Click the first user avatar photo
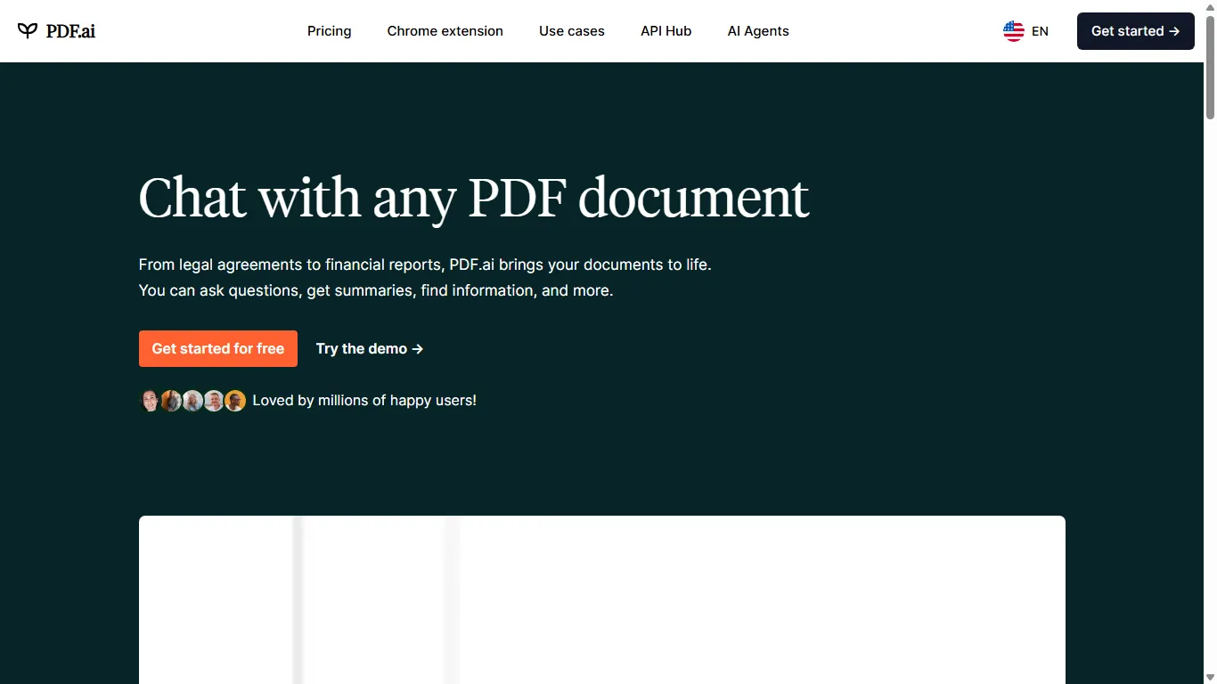Viewport: 1217px width, 684px height. click(x=150, y=401)
